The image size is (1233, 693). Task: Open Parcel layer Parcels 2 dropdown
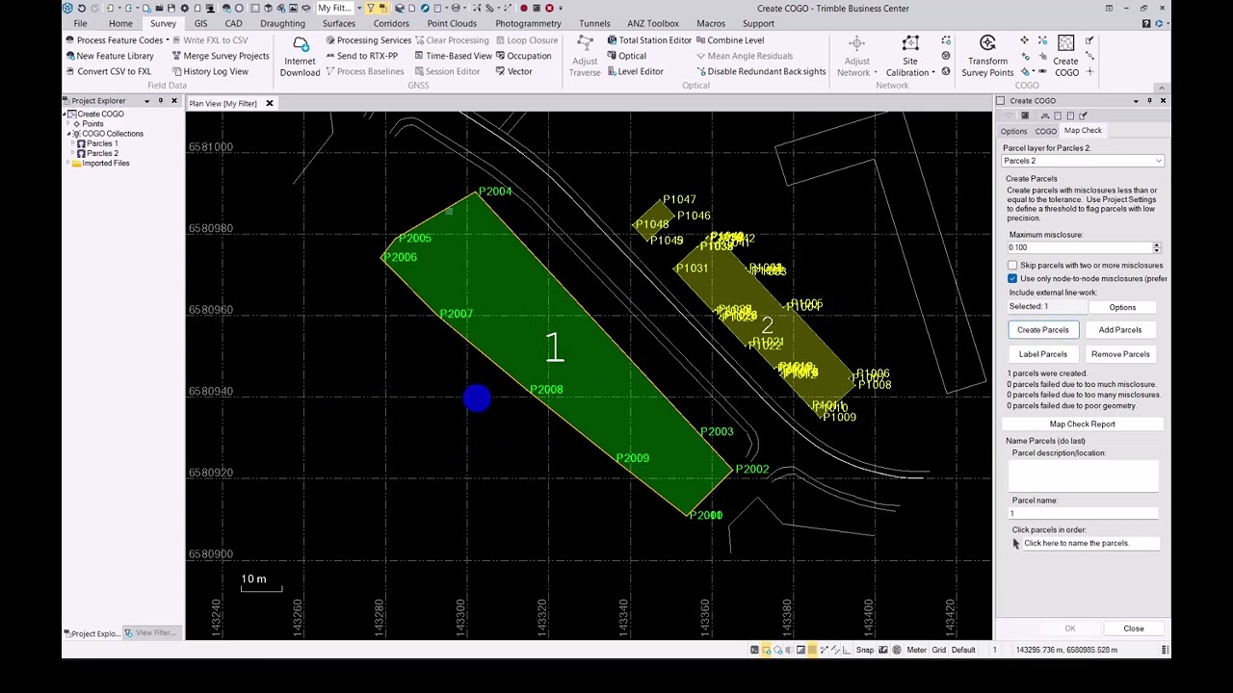point(1083,161)
